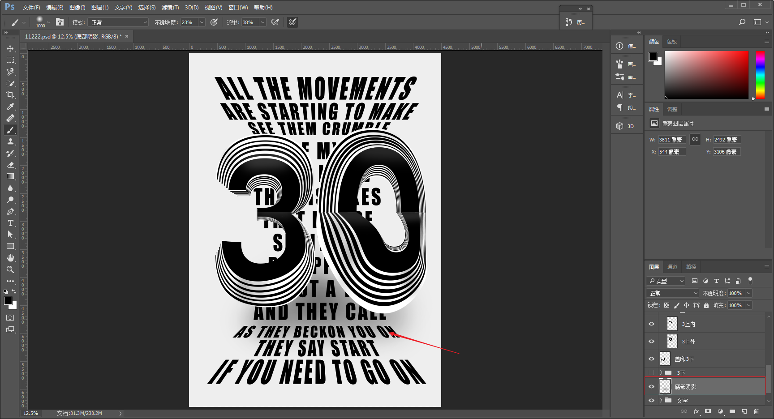Click the brush opacity 23% field
This screenshot has width=774, height=419.
189,22
